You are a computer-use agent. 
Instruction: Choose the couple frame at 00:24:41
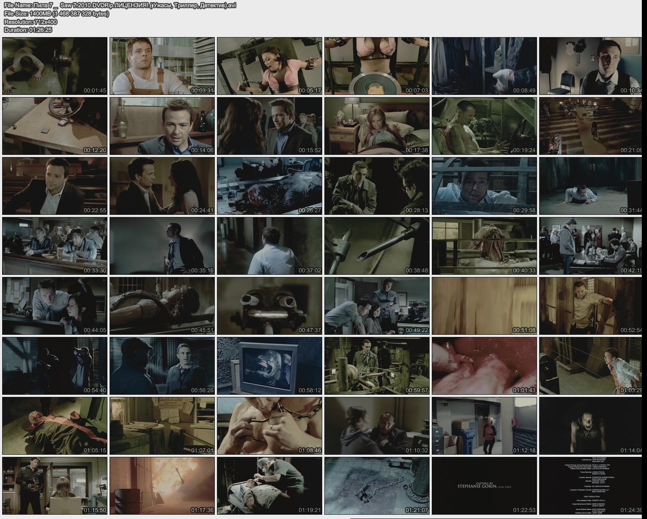click(x=162, y=186)
